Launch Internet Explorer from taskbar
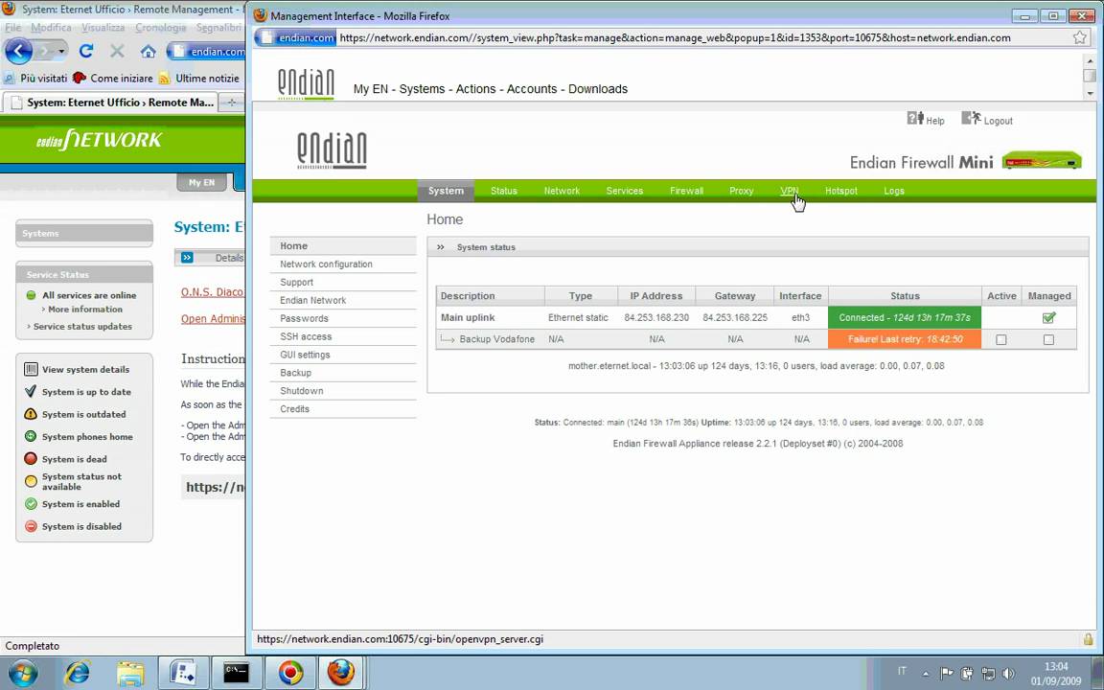 point(77,673)
